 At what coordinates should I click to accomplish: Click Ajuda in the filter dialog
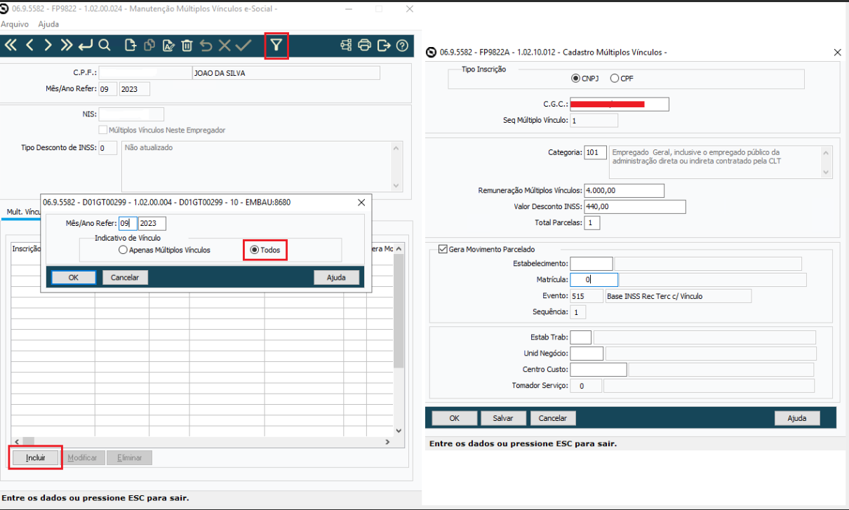336,277
